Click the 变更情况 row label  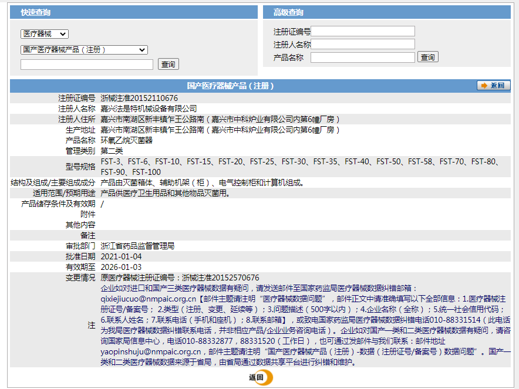pyautogui.click(x=80, y=278)
